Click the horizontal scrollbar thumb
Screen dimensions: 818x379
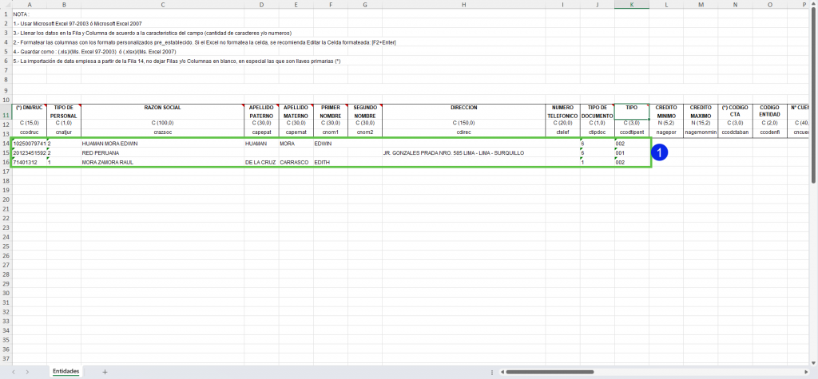[550, 372]
